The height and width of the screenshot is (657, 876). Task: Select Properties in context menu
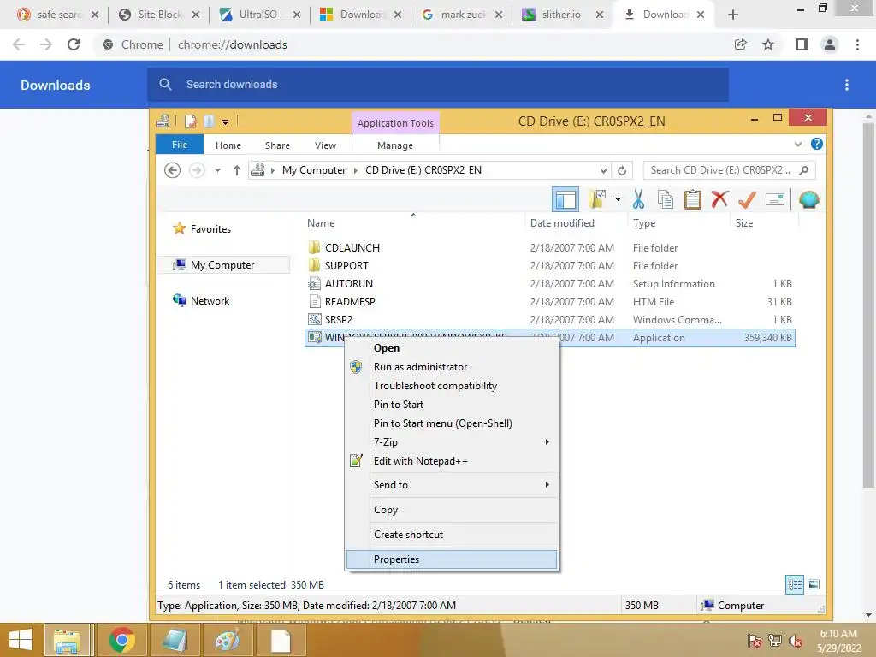(x=452, y=559)
